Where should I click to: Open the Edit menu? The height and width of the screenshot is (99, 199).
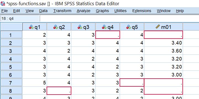coord(17,11)
